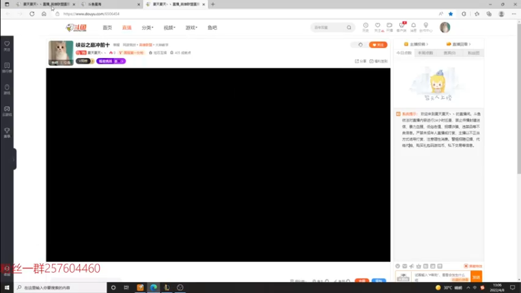The image size is (521, 293).
Task: Open a new browser tab
Action: [213, 5]
